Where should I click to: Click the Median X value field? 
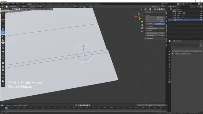coord(155,17)
